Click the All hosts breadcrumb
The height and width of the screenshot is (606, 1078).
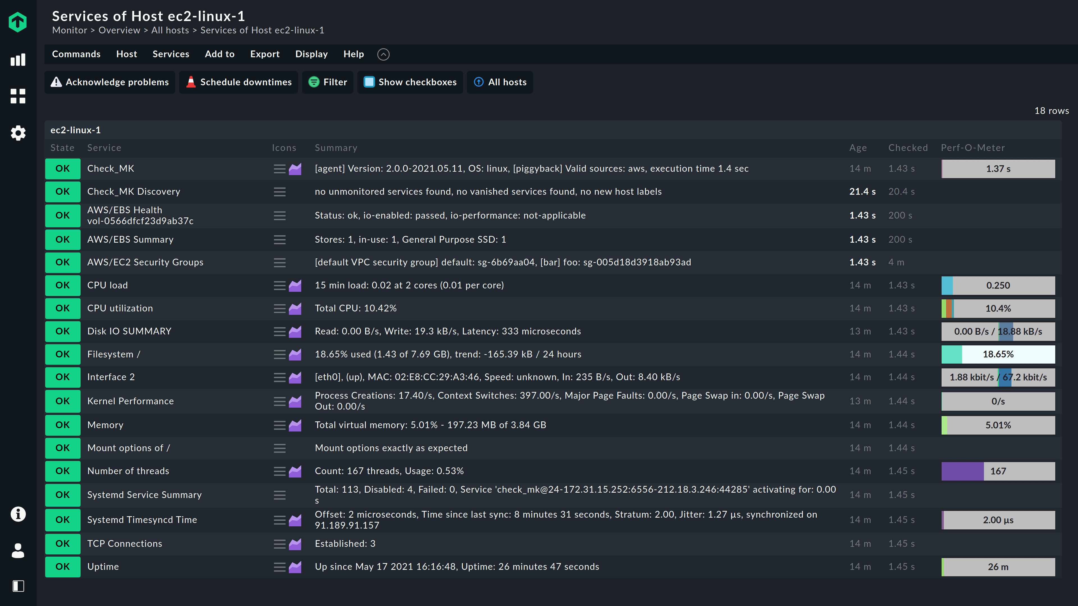tap(170, 30)
